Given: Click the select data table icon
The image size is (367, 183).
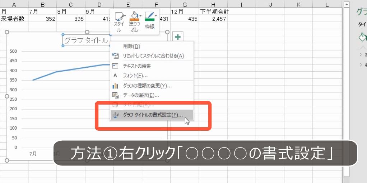Looking at the screenshot, I should pos(115,95).
